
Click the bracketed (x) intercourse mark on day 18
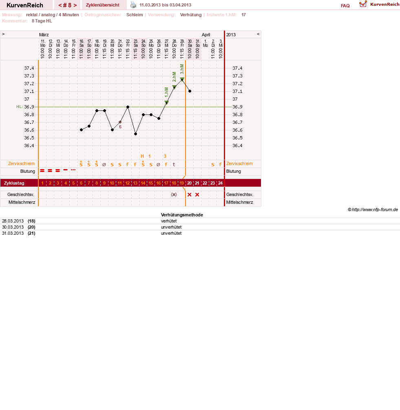(174, 194)
